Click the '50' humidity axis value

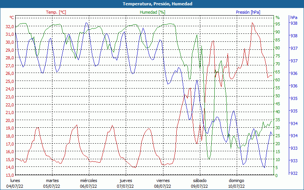pyautogui.click(x=278, y=96)
